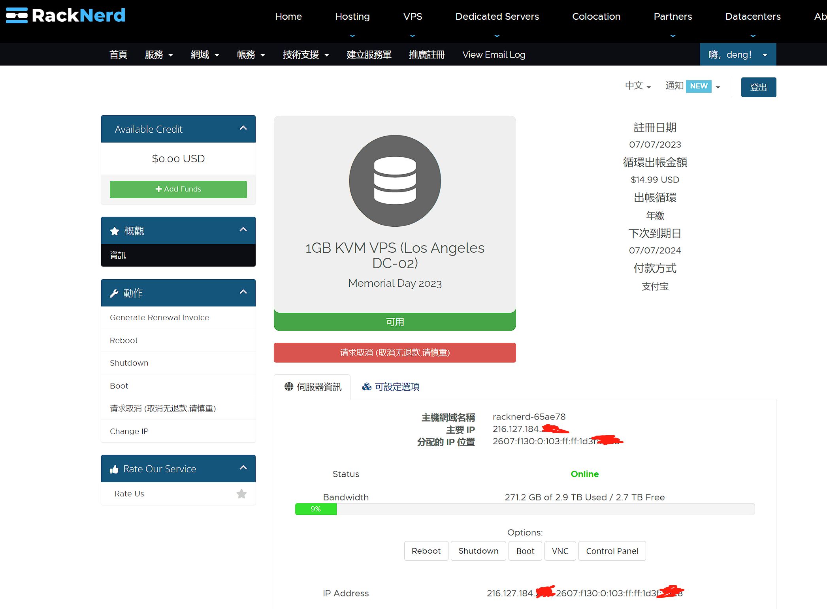The width and height of the screenshot is (827, 609).
Task: Click the 07/07/2023 registration date
Action: tap(655, 145)
